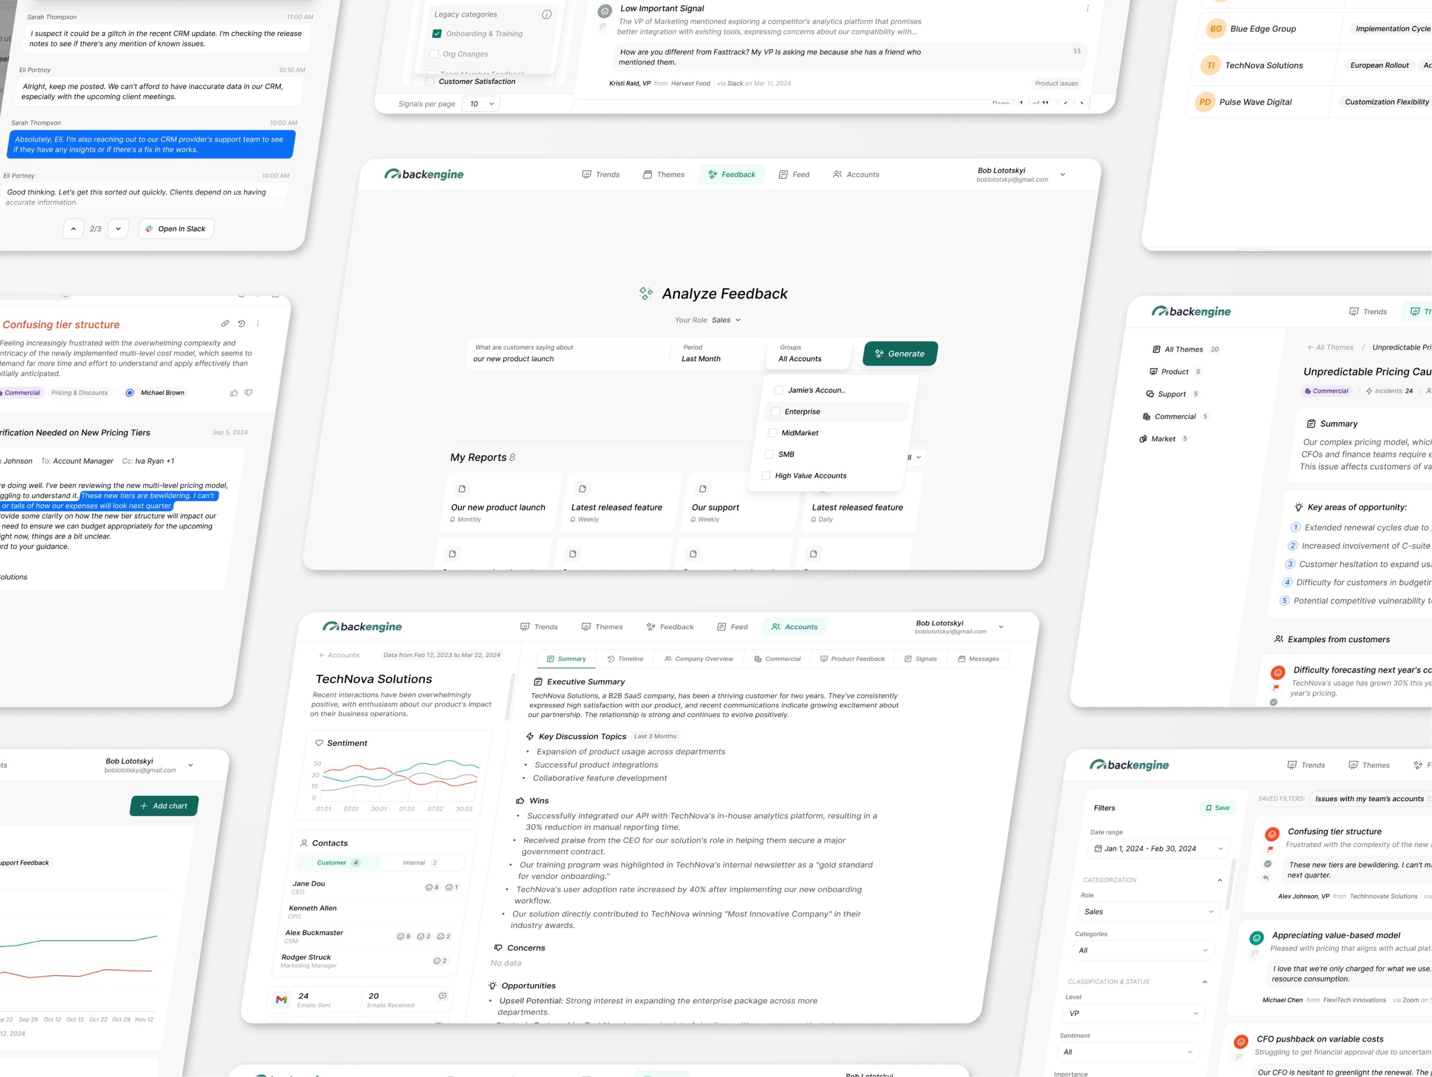Click All Themes breadcrumb link

[1330, 348]
